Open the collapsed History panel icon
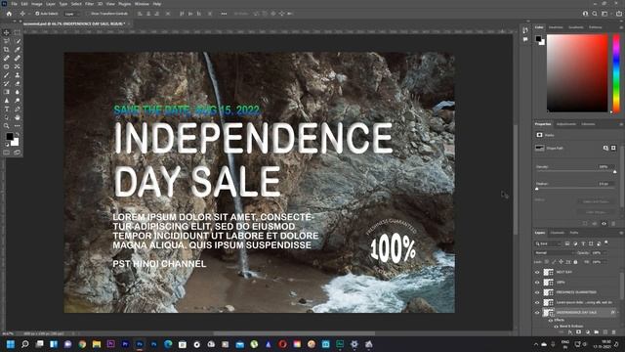 click(x=525, y=30)
